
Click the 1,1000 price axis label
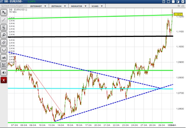(x=180, y=47)
